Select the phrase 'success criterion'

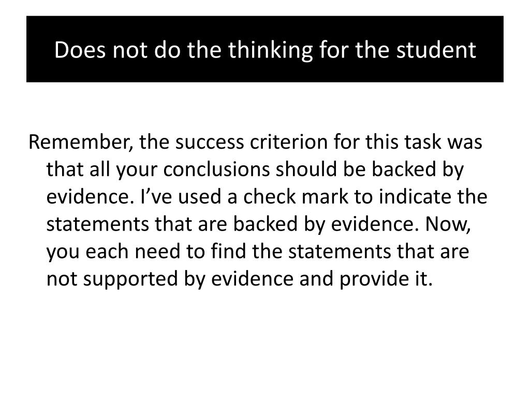(x=251, y=142)
